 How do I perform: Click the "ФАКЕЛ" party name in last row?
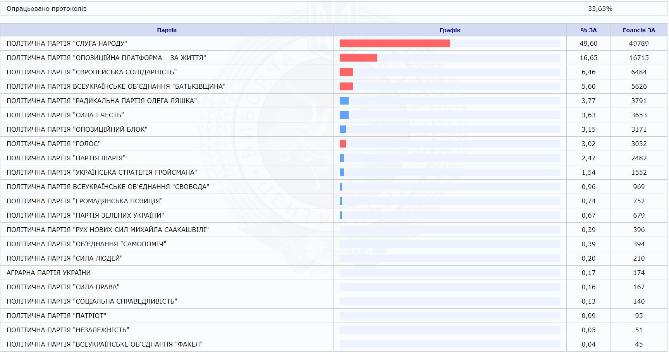(x=105, y=344)
